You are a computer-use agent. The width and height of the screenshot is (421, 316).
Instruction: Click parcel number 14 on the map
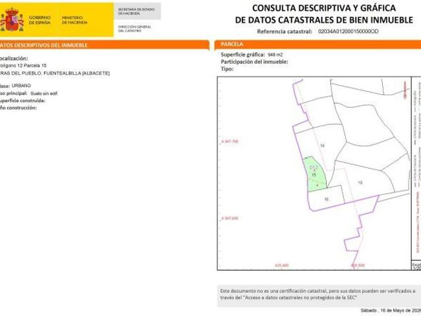coord(322,145)
